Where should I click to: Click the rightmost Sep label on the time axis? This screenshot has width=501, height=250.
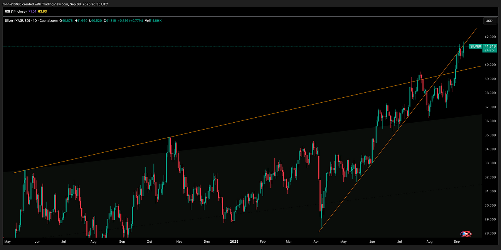point(456,242)
